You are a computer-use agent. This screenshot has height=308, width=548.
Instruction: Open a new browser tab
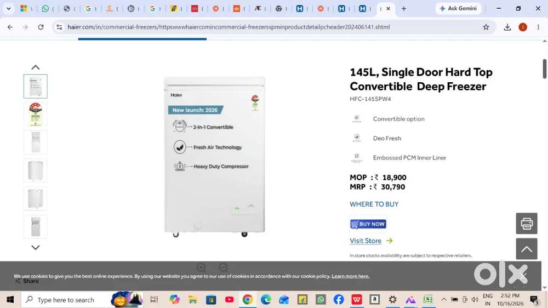(x=404, y=8)
